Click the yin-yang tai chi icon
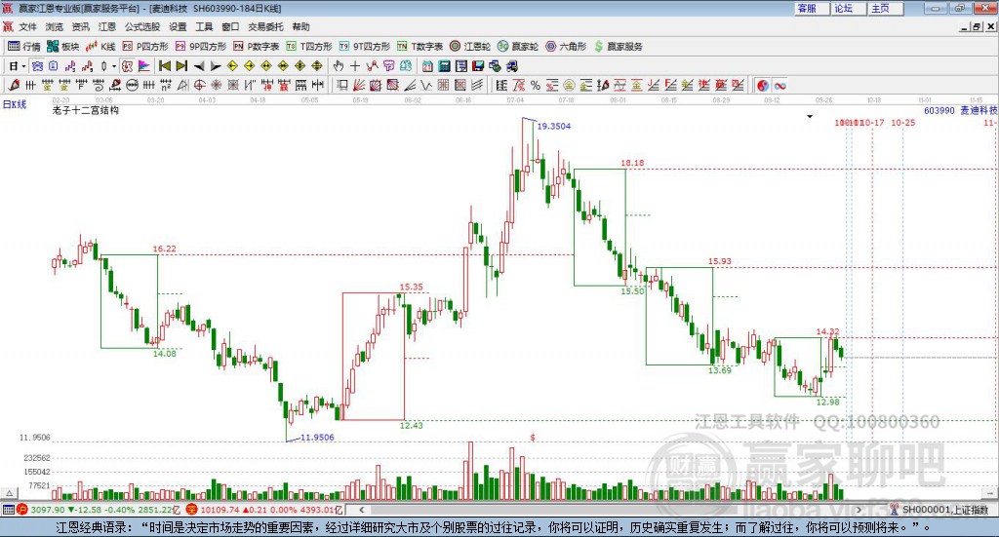The image size is (999, 537). pyautogui.click(x=763, y=85)
